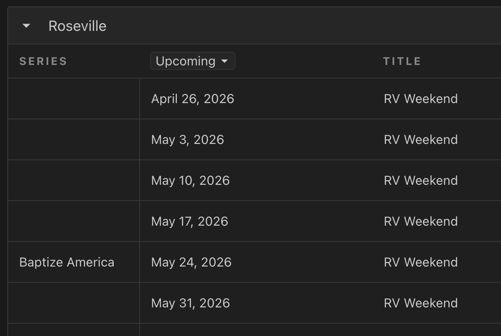Open the Baptize America series cell
This screenshot has width=501, height=336.
coord(67,262)
